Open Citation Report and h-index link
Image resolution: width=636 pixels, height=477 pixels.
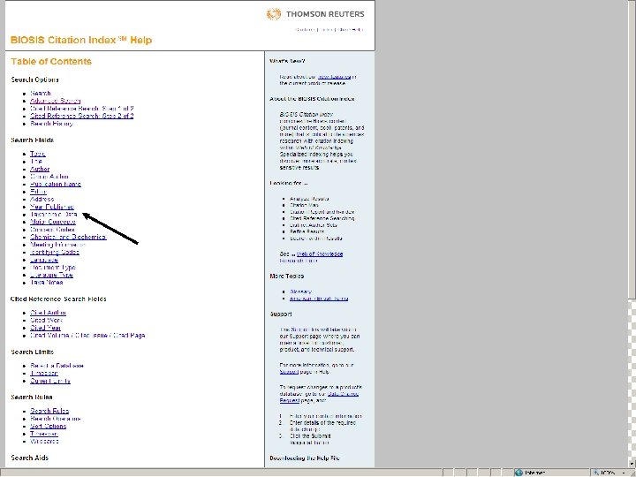322,212
